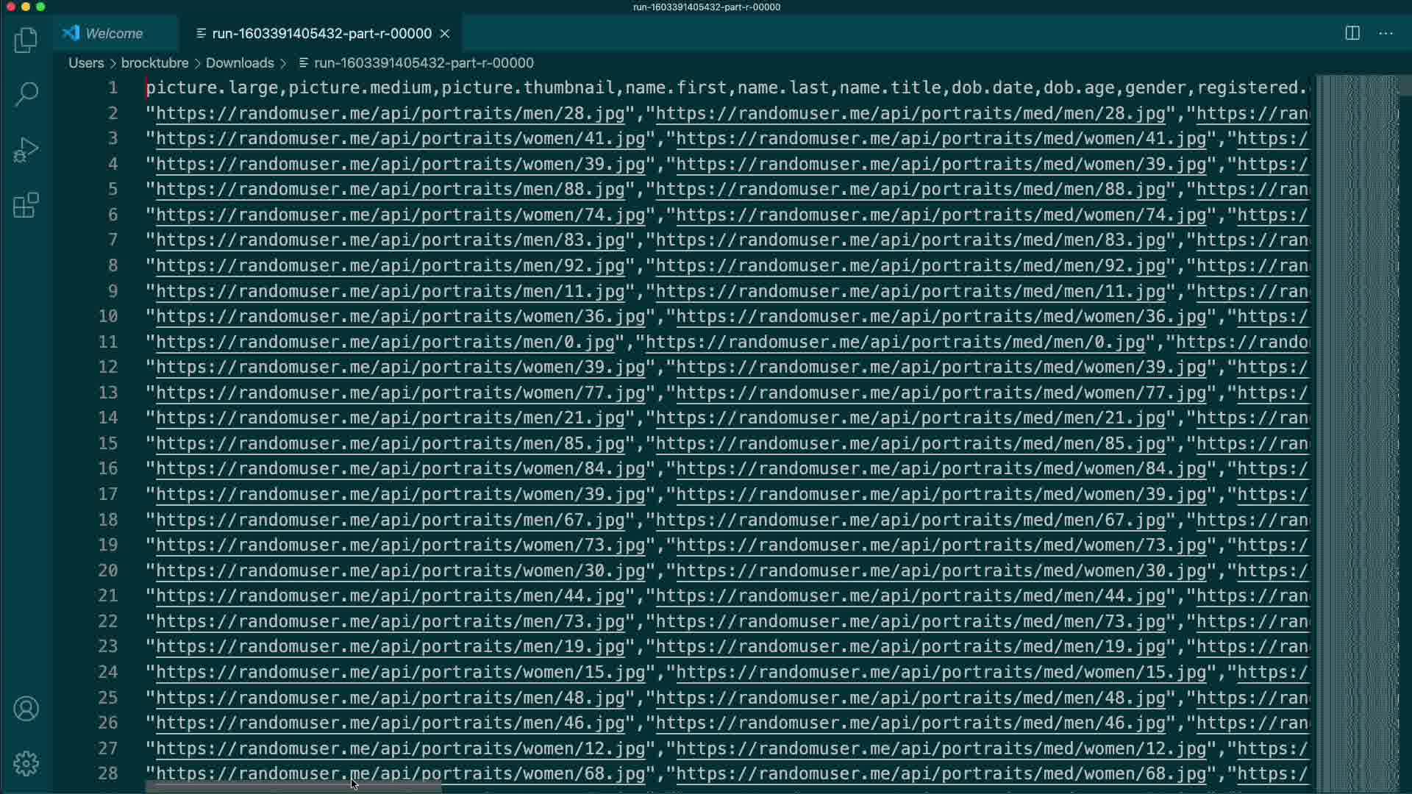Viewport: 1412px width, 794px height.
Task: Expand the brocktubre breadcrumb segment
Action: coord(154,63)
